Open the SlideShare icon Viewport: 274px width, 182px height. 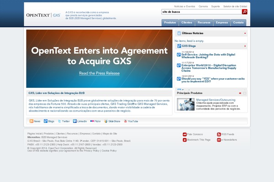point(106,121)
